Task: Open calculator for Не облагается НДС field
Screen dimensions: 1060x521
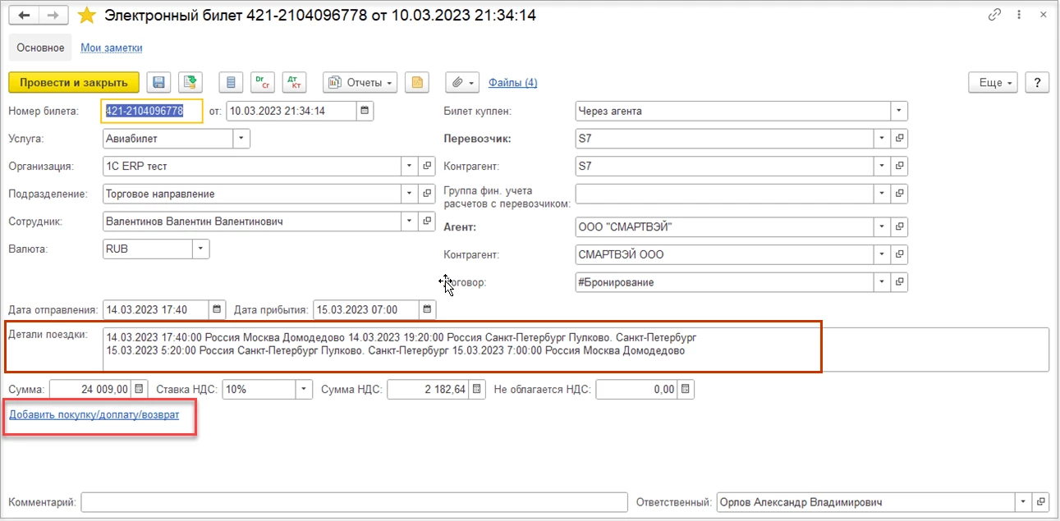Action: pos(686,389)
